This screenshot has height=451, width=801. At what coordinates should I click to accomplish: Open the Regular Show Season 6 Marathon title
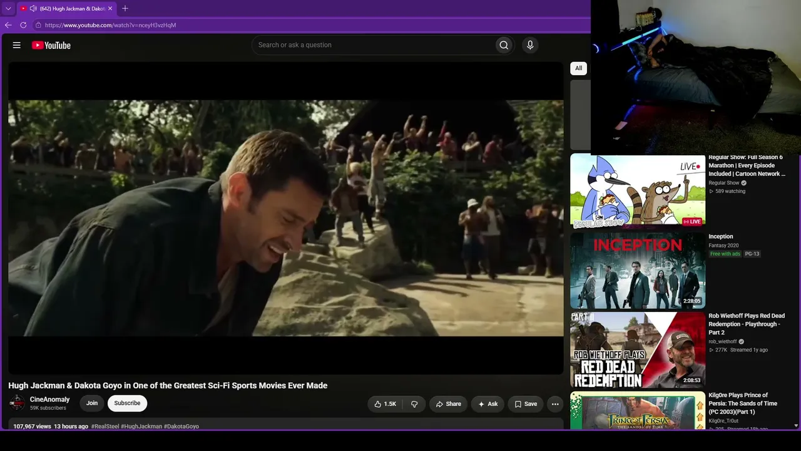pyautogui.click(x=747, y=165)
